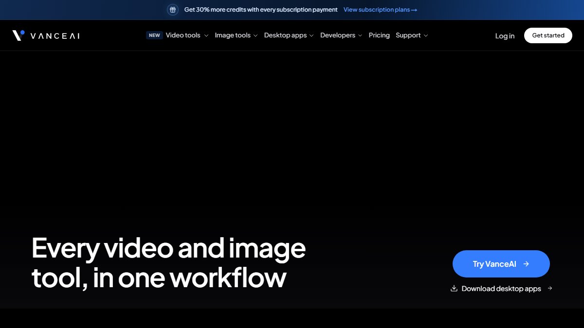The image size is (584, 328).
Task: Expand the Video tools chevron
Action: point(206,35)
